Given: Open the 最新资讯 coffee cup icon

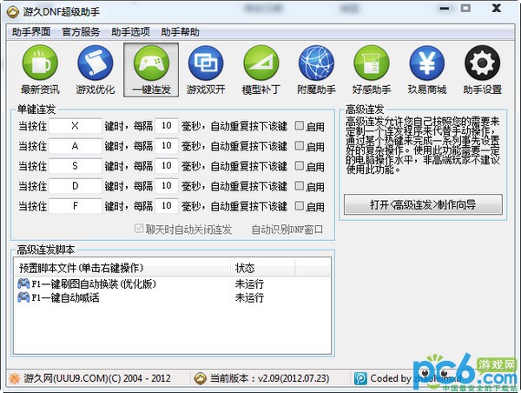Looking at the screenshot, I should [40, 63].
